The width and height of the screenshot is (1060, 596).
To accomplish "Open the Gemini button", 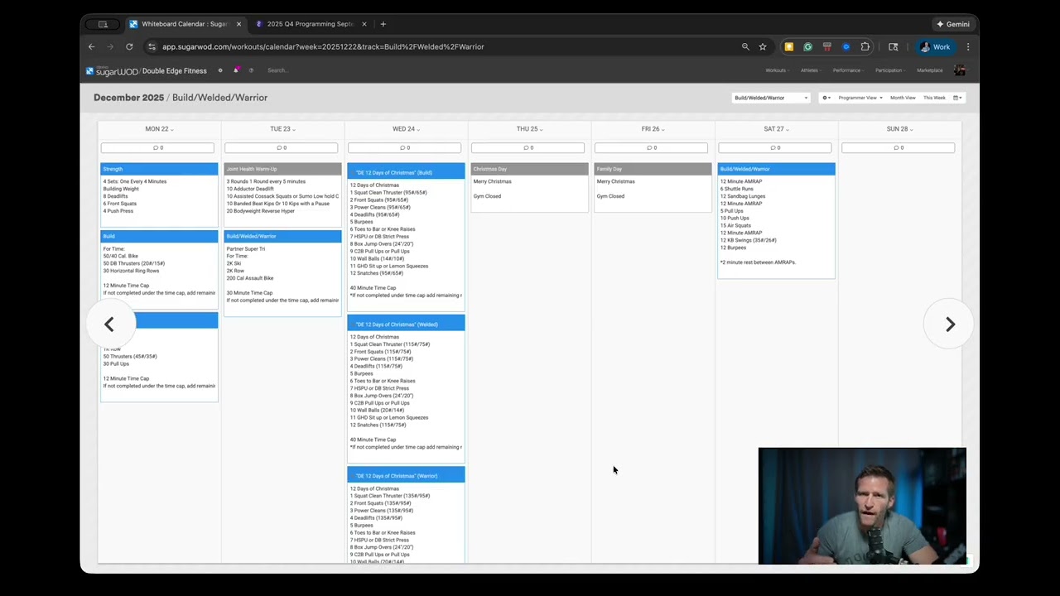I will [952, 24].
